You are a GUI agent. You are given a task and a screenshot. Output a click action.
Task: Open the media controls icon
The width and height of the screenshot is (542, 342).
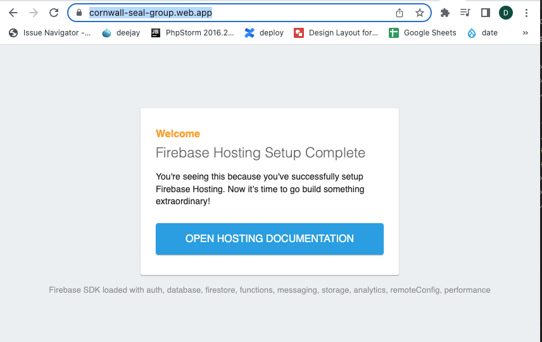coord(465,13)
